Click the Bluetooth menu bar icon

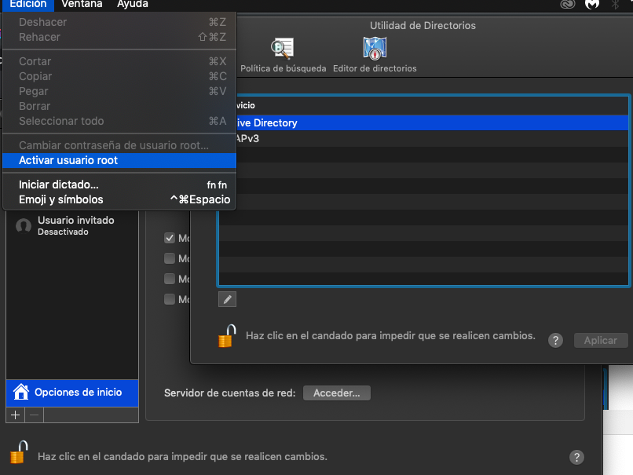(615, 5)
